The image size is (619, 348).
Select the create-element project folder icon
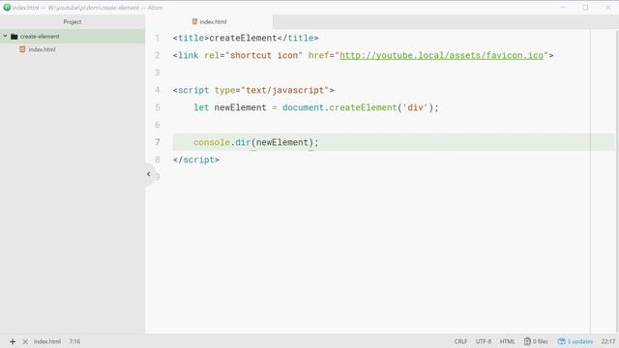point(15,37)
